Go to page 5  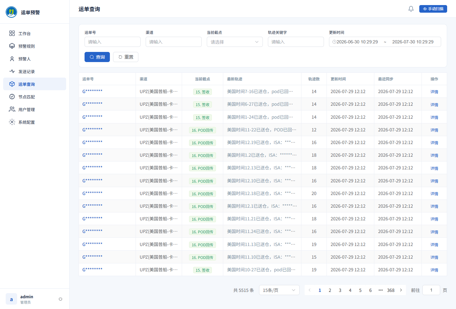[360, 290]
